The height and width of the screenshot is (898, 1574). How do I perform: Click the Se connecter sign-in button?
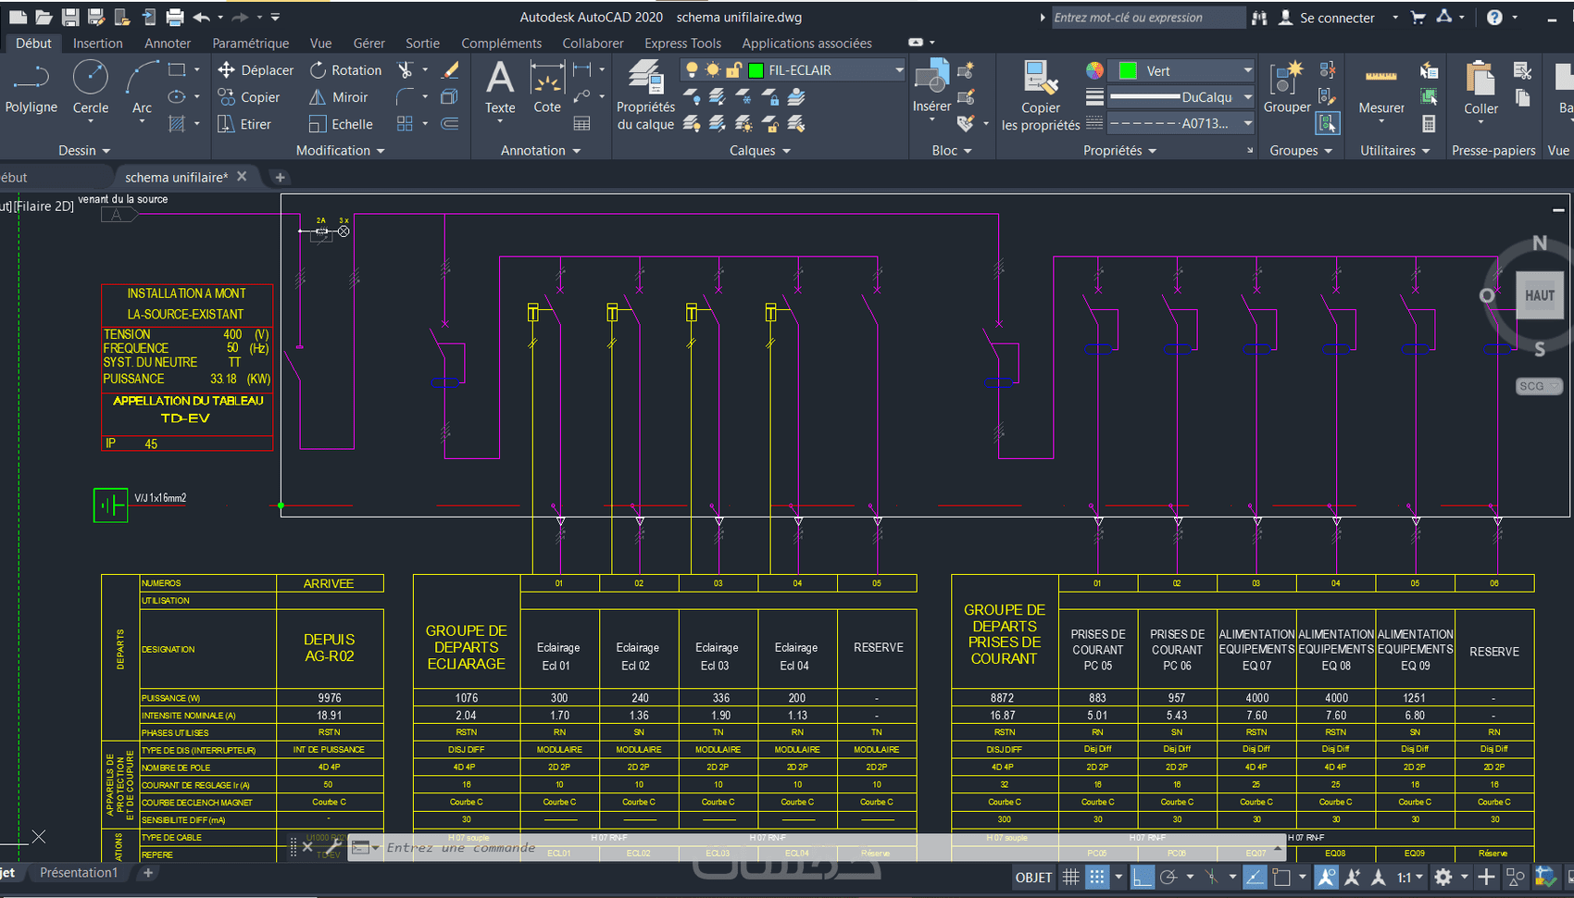[x=1336, y=18]
